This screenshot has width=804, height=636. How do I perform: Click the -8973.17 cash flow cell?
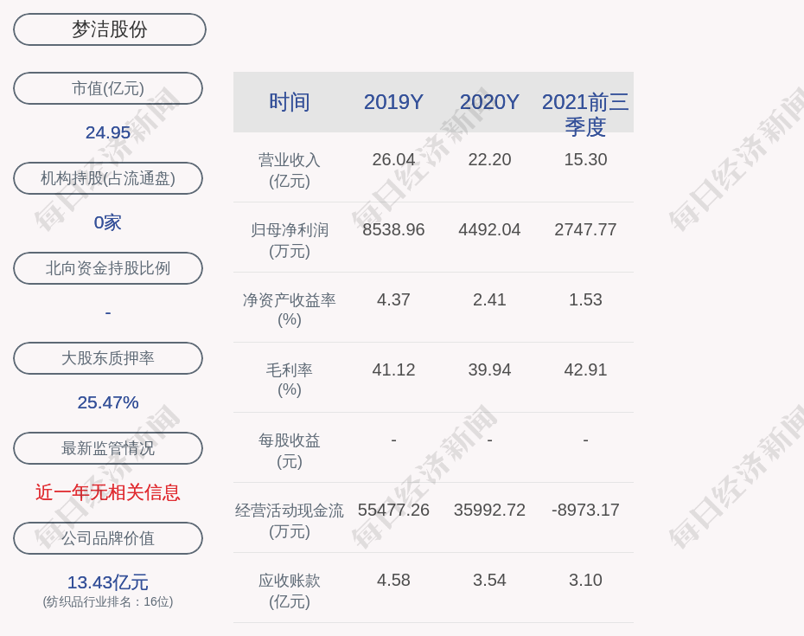pos(585,511)
